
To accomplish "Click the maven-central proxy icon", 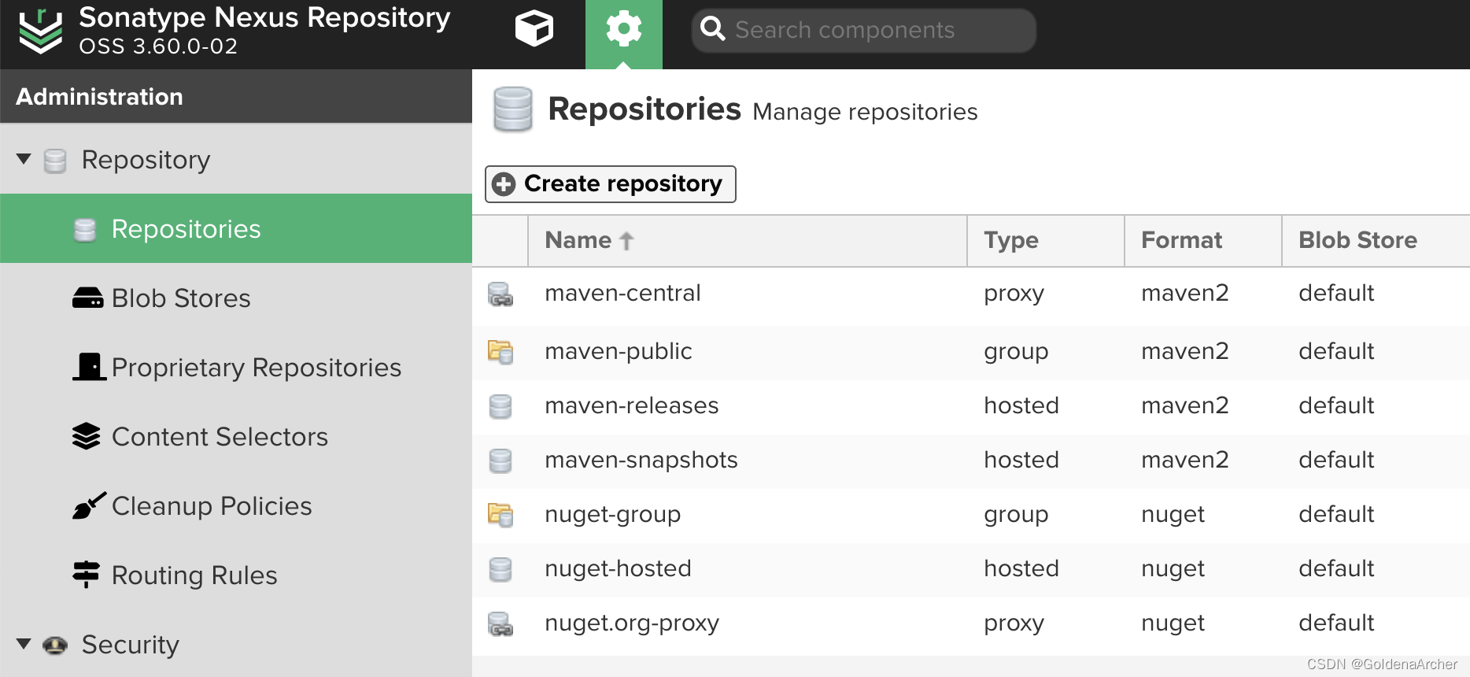I will 500,294.
